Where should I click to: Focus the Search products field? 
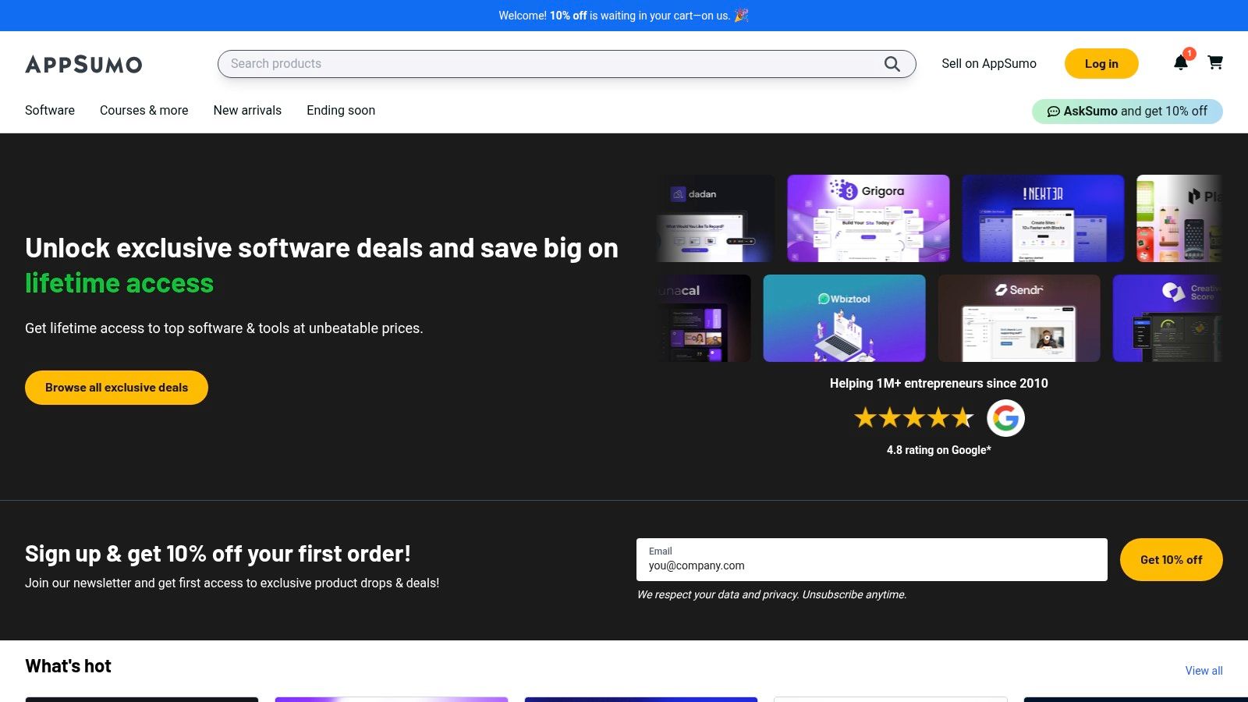coord(566,64)
